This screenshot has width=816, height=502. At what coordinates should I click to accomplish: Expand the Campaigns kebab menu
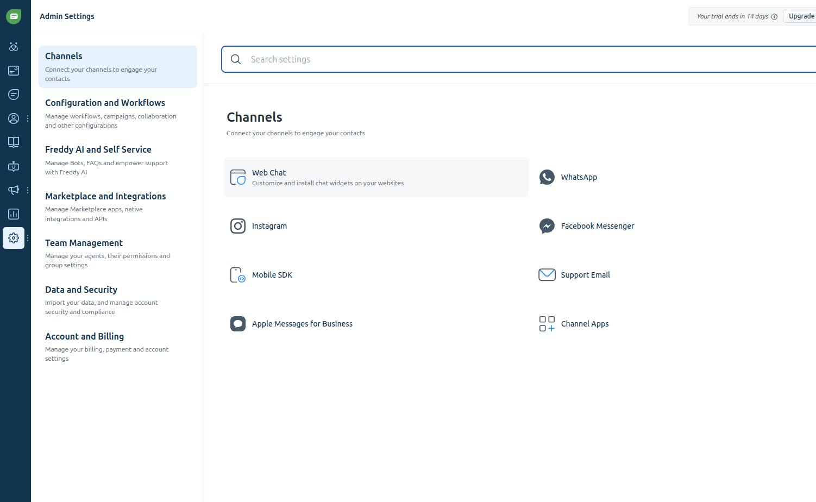point(28,190)
